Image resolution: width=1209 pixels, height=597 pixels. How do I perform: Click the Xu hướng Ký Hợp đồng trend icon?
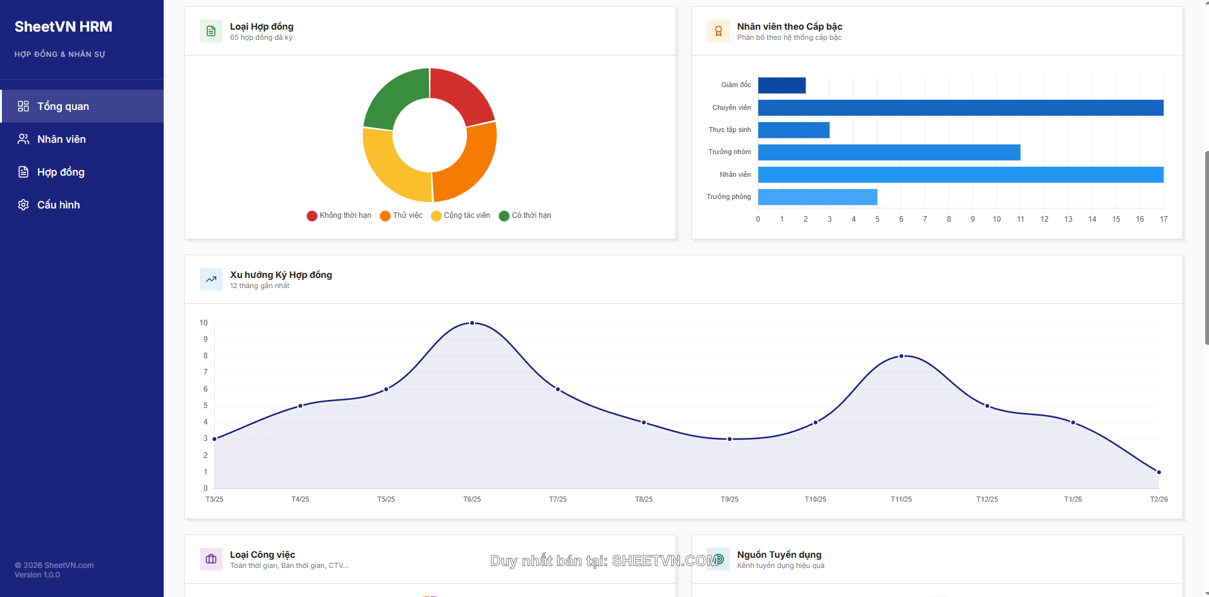[x=211, y=279]
